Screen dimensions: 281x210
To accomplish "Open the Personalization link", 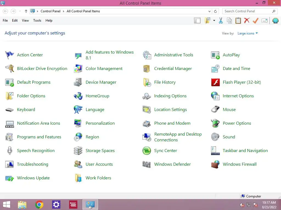I will pyautogui.click(x=100, y=123).
